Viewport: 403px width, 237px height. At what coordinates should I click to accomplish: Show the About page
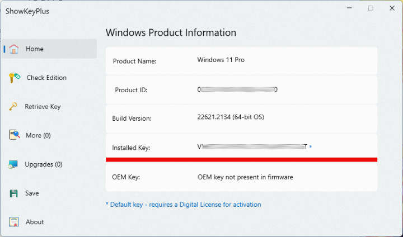[x=35, y=222]
